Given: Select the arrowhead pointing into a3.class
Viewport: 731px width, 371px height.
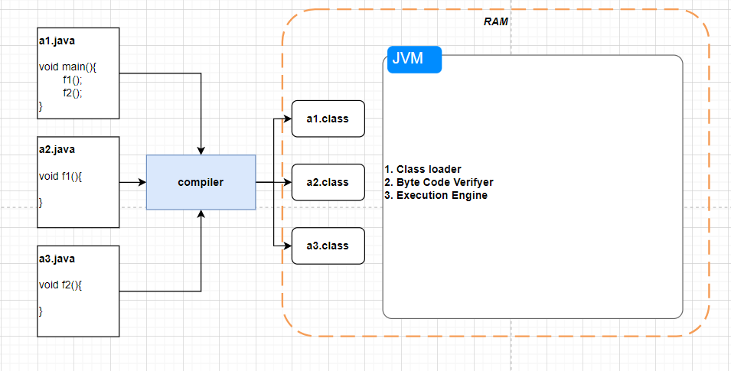Looking at the screenshot, I should coord(287,246).
